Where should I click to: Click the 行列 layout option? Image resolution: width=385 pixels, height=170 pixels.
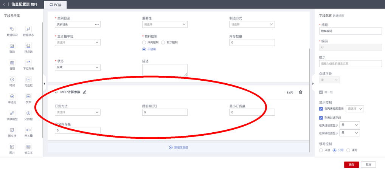coord(290,92)
